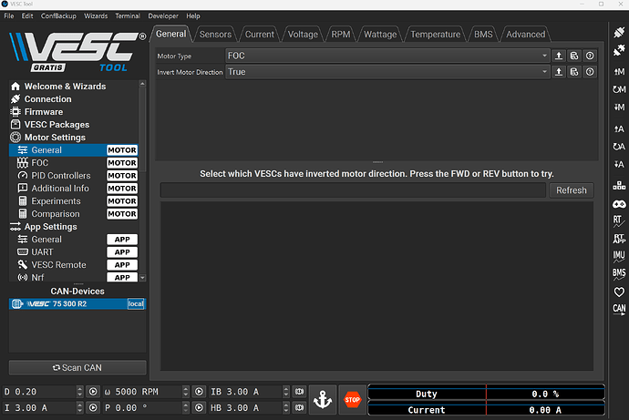Open the ConfBackup menu
The width and height of the screenshot is (629, 420).
click(x=58, y=16)
